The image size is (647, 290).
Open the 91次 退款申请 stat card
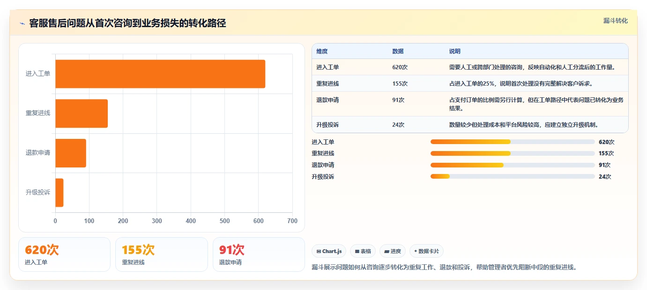tap(259, 254)
